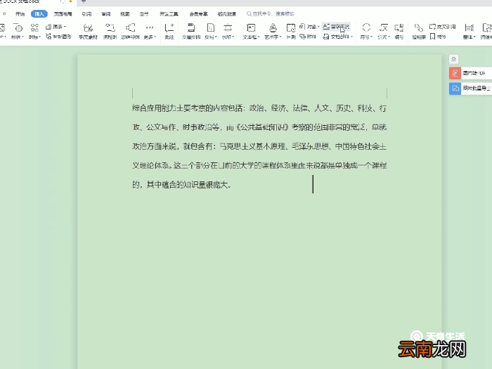Open 文档部件 document parts
This screenshot has width=492, height=369.
coord(337,37)
